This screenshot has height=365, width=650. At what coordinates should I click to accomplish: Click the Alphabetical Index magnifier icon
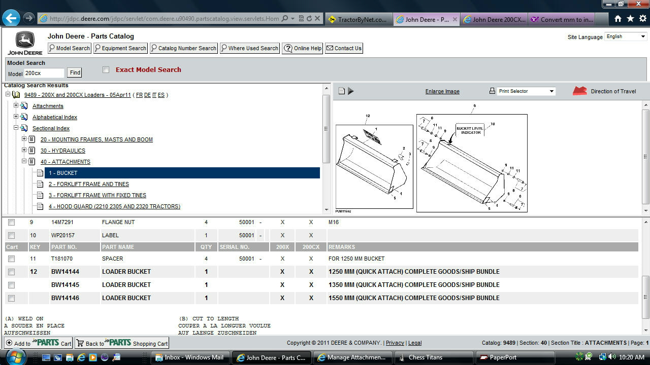[x=24, y=117]
